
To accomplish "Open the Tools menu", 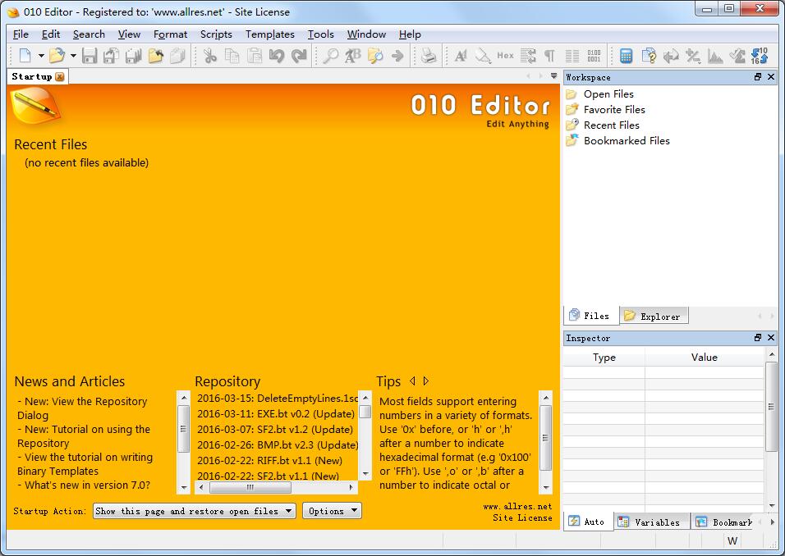I will pyautogui.click(x=320, y=34).
